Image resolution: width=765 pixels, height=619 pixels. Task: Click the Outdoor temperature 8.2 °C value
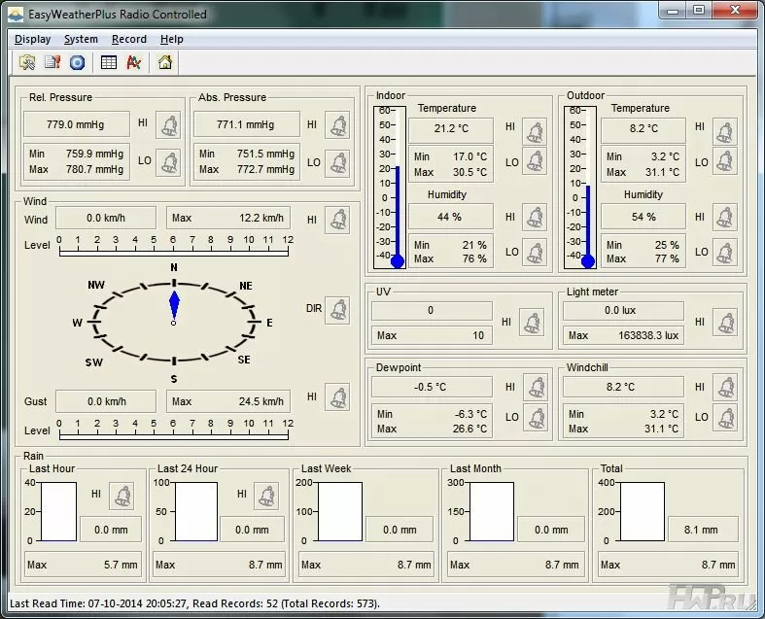coord(643,129)
